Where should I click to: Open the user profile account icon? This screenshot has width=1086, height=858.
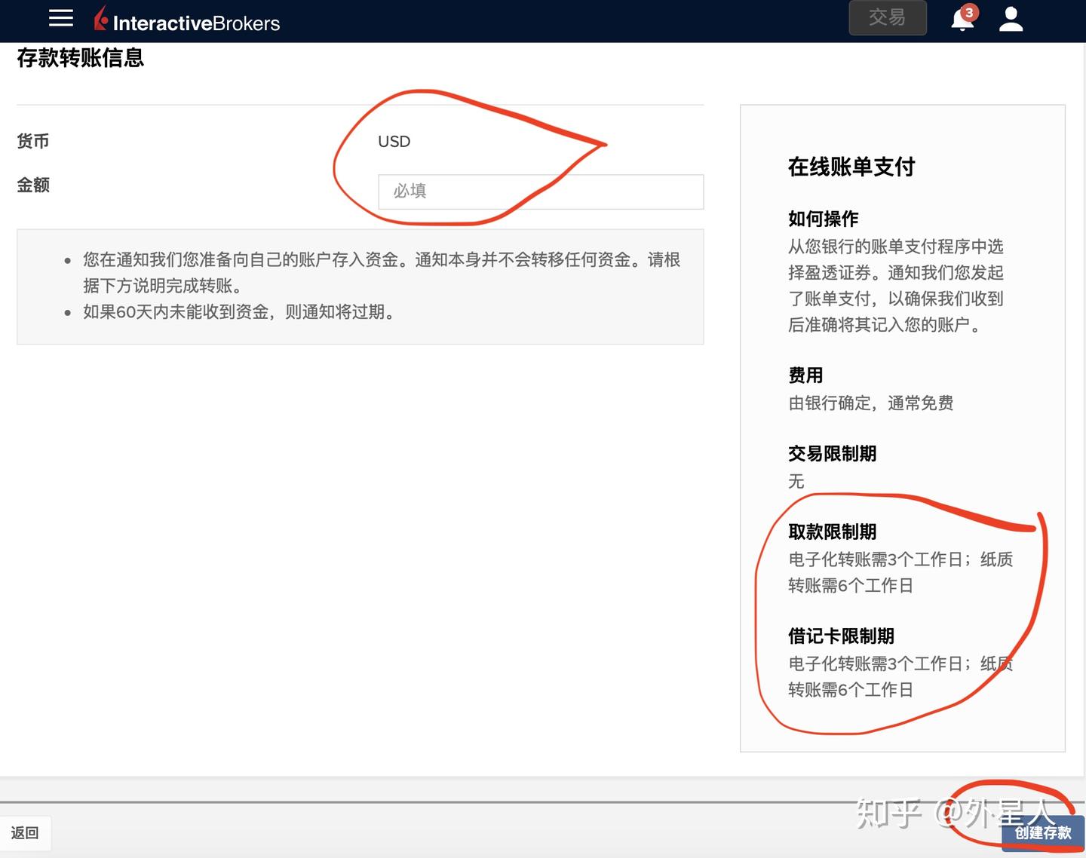tap(1011, 20)
